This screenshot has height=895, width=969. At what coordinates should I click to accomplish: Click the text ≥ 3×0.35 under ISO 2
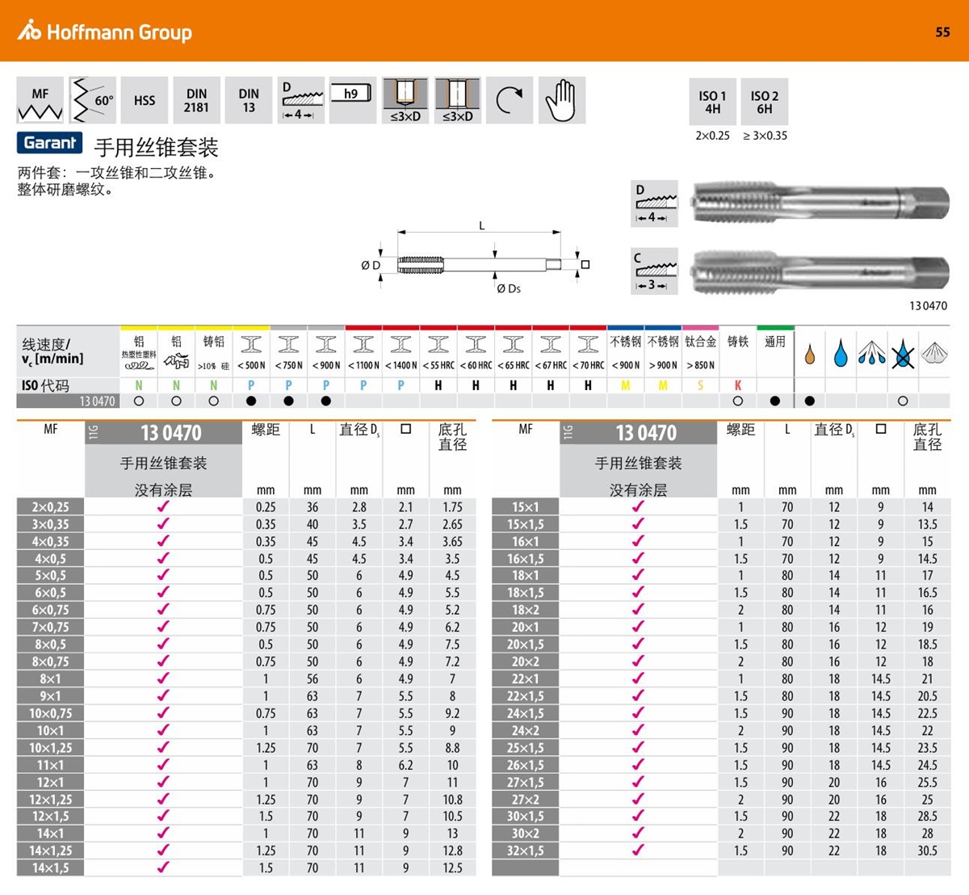(x=765, y=136)
